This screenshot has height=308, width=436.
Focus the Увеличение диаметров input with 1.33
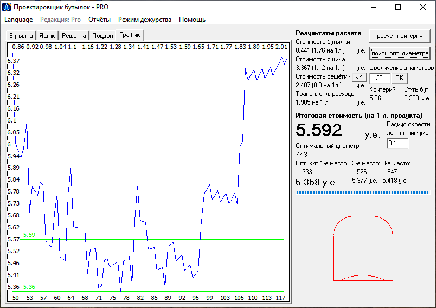380,78
